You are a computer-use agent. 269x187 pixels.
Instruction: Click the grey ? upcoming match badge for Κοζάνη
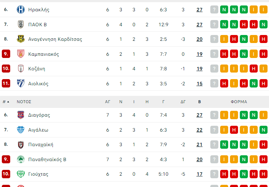pyautogui.click(x=214, y=69)
